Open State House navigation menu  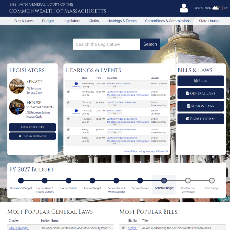click(209, 21)
